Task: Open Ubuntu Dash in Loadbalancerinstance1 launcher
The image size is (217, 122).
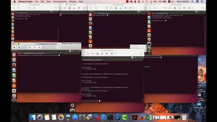Action: click(x=14, y=55)
